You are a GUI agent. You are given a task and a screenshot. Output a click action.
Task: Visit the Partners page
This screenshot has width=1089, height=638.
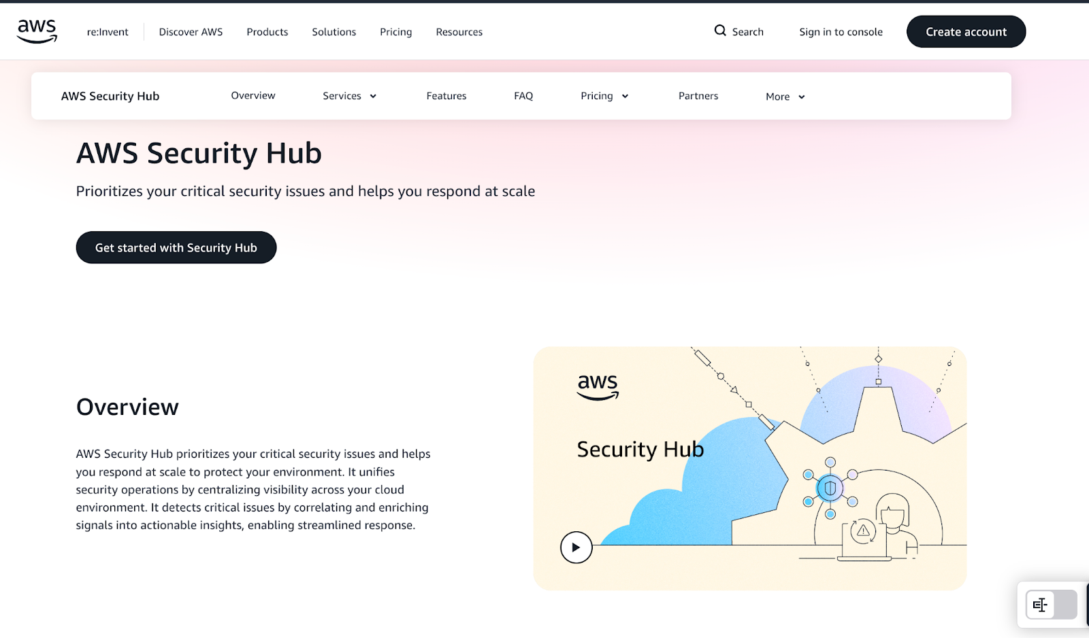tap(698, 96)
